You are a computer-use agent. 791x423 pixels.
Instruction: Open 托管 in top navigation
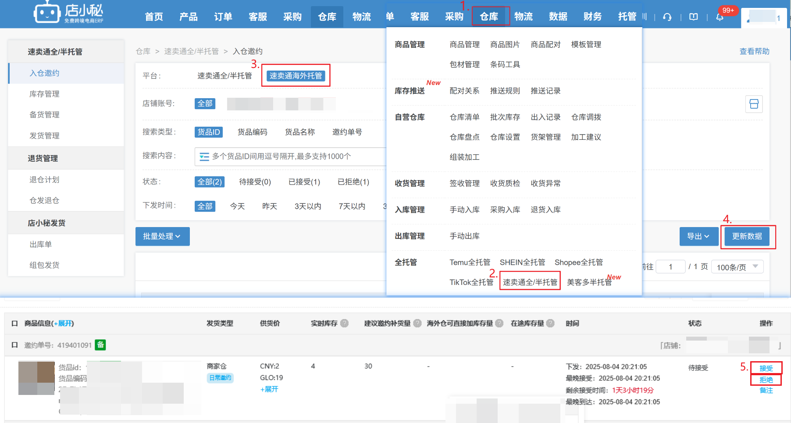click(627, 17)
